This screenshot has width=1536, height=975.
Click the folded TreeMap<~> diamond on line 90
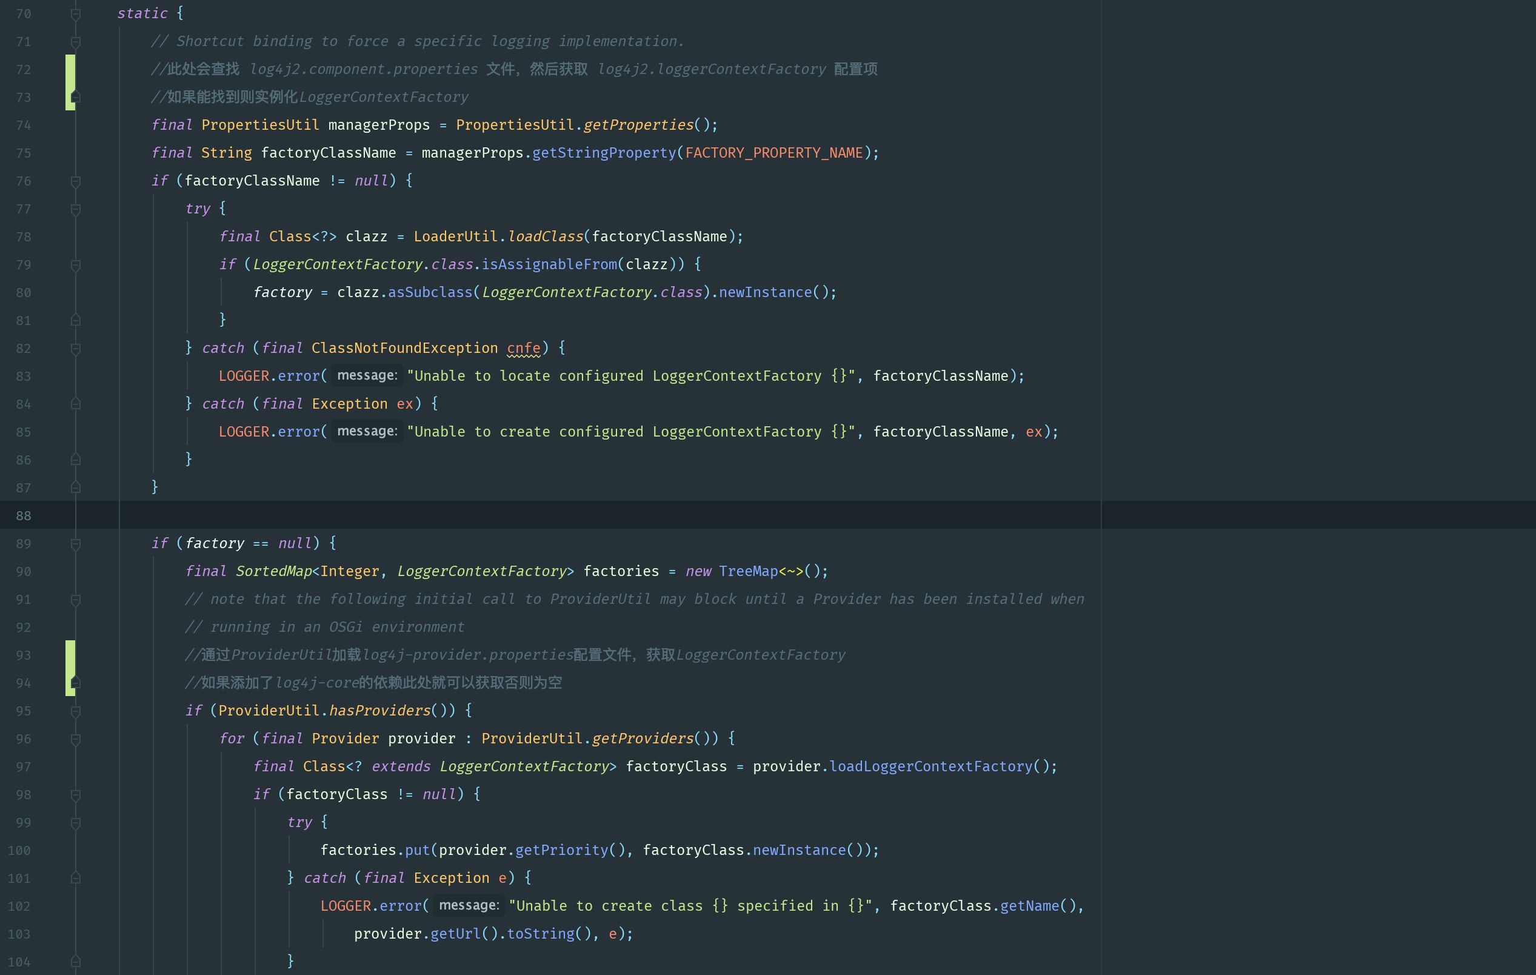(x=790, y=571)
